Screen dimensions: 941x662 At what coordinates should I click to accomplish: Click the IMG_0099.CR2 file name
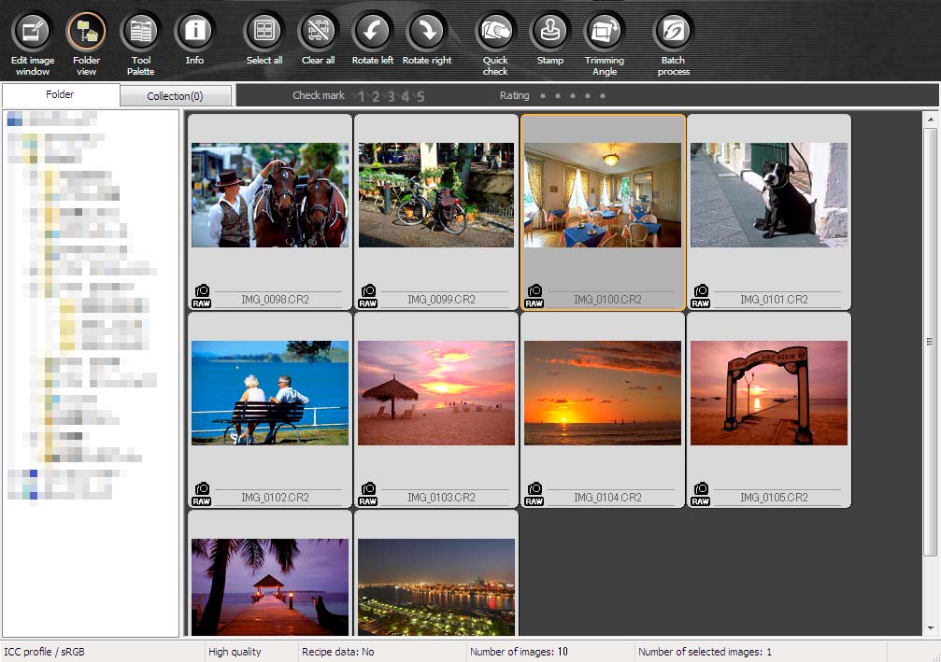coord(441,299)
